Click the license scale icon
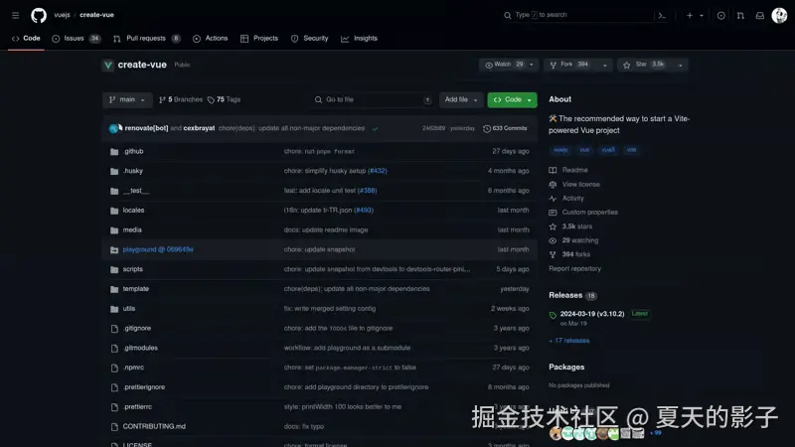 point(553,185)
